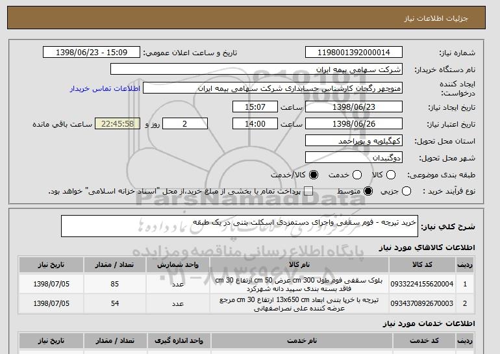500x354 pixels.
Task: Open the اطلاعات تماس خریدار link
Action: tap(105, 88)
